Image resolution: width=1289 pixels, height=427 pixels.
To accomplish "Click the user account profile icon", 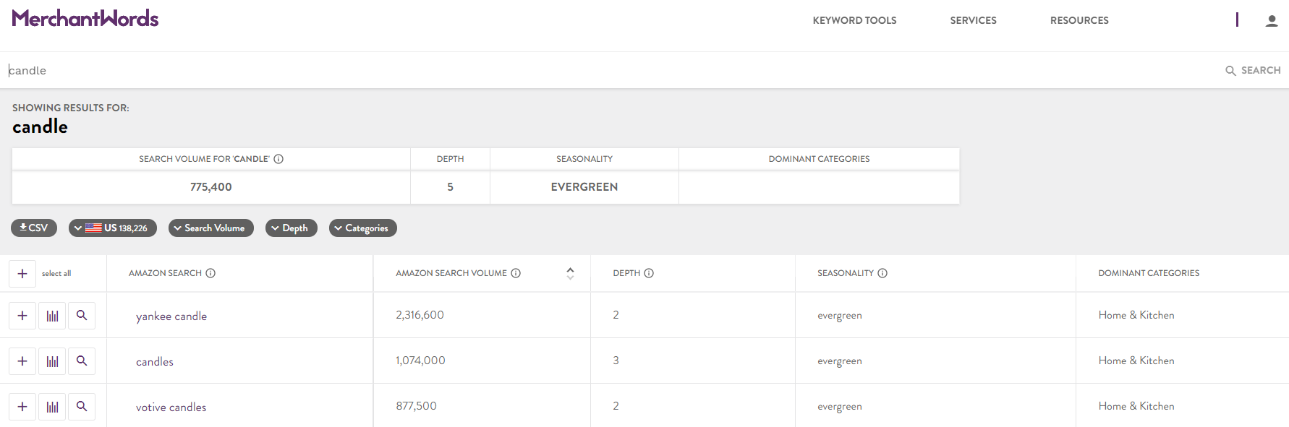I will click(1271, 20).
